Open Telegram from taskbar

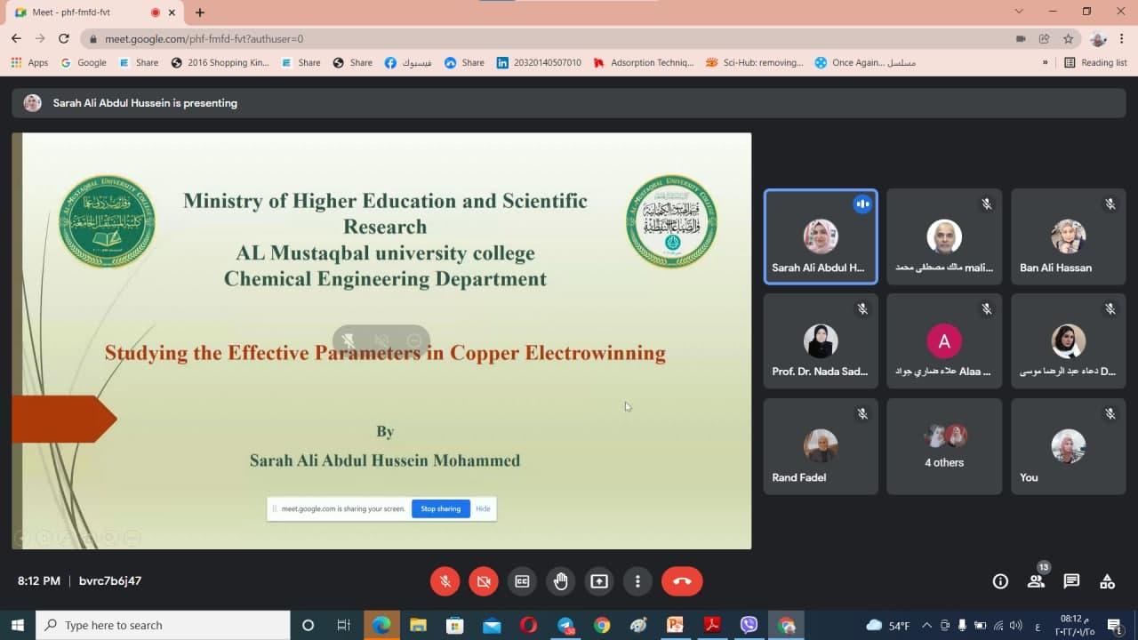click(x=565, y=625)
